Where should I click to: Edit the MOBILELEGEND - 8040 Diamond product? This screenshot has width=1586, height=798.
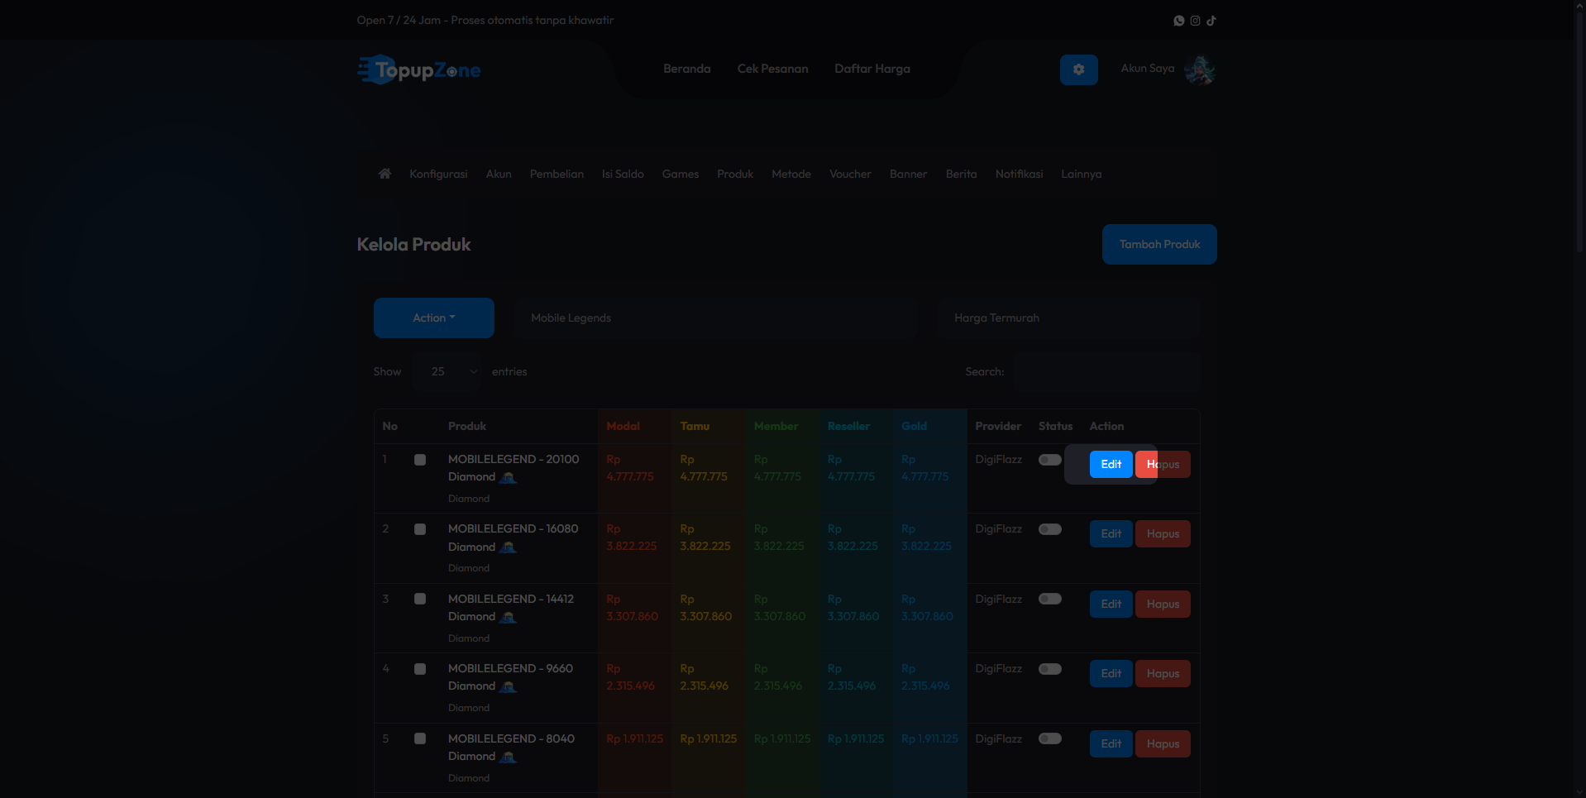click(1111, 743)
